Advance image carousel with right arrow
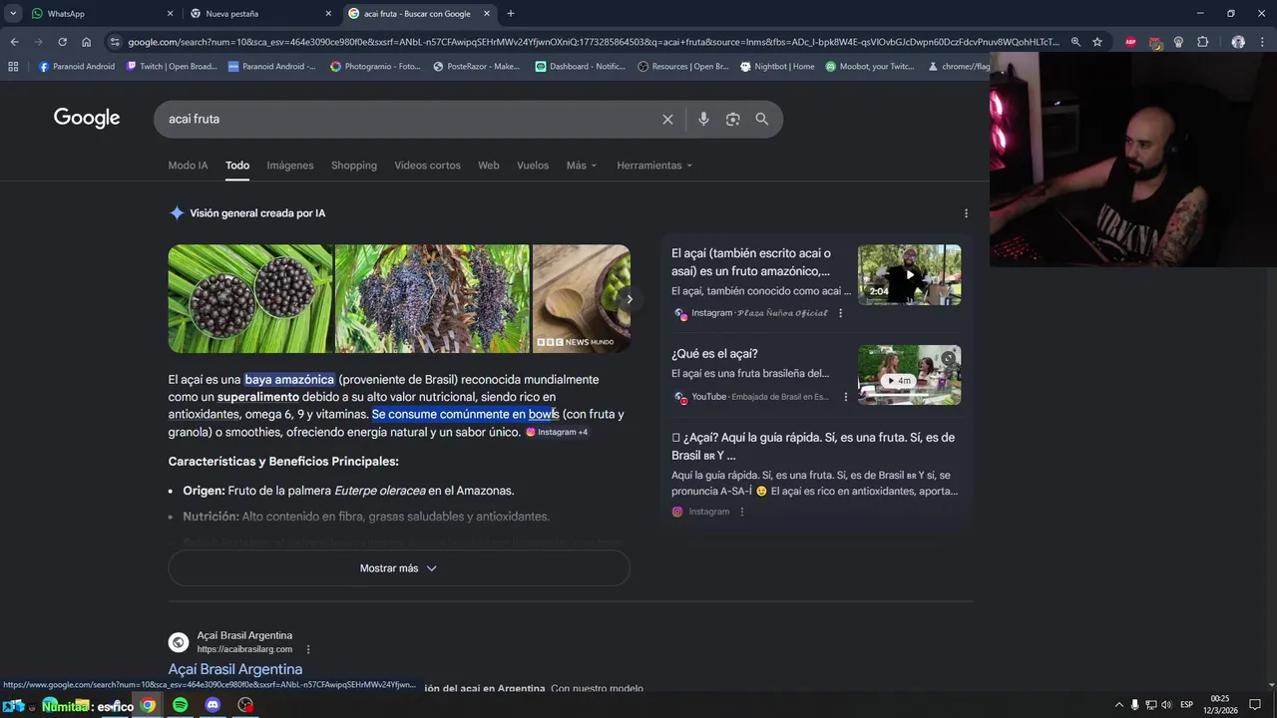 629,298
